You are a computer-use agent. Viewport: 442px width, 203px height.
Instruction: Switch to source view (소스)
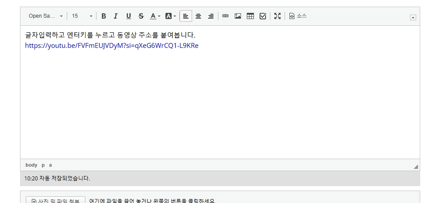pos(297,16)
